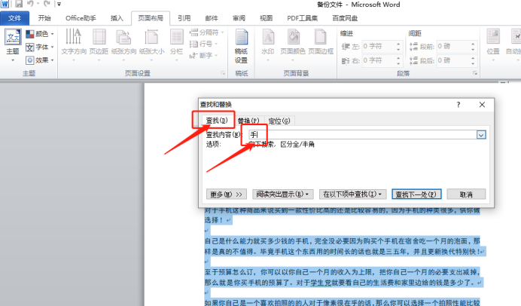The width and height of the screenshot is (521, 306).
Task: Increase spacing after (段后) stepper
Action: [473, 58]
